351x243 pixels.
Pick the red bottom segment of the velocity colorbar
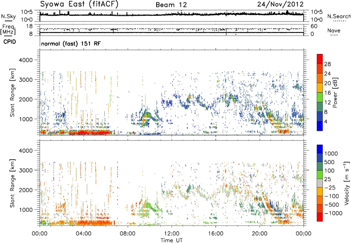pos(320,217)
